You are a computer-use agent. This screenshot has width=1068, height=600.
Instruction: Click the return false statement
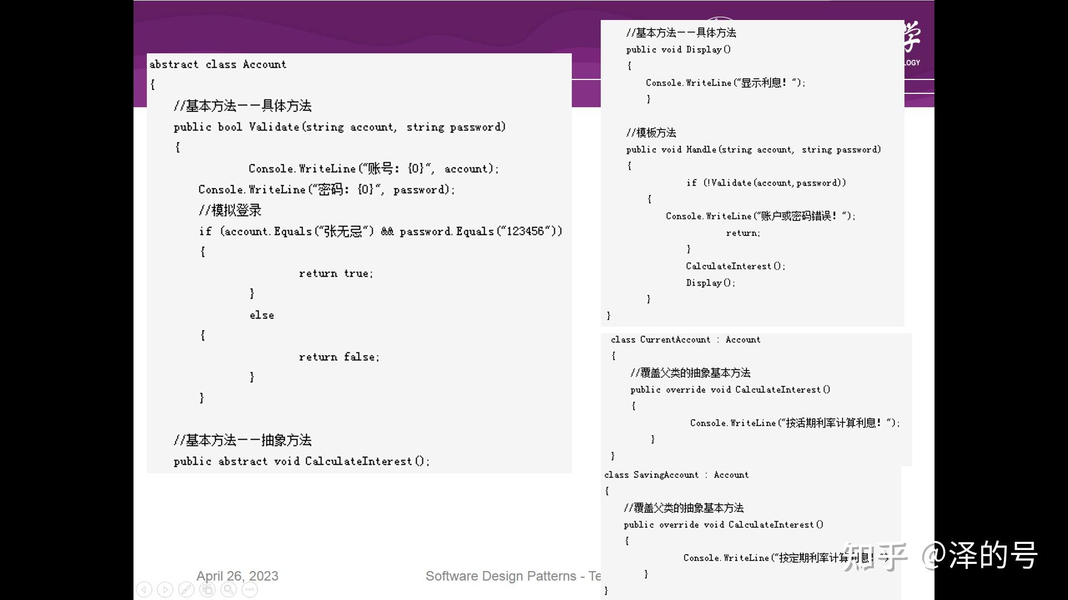click(x=339, y=357)
